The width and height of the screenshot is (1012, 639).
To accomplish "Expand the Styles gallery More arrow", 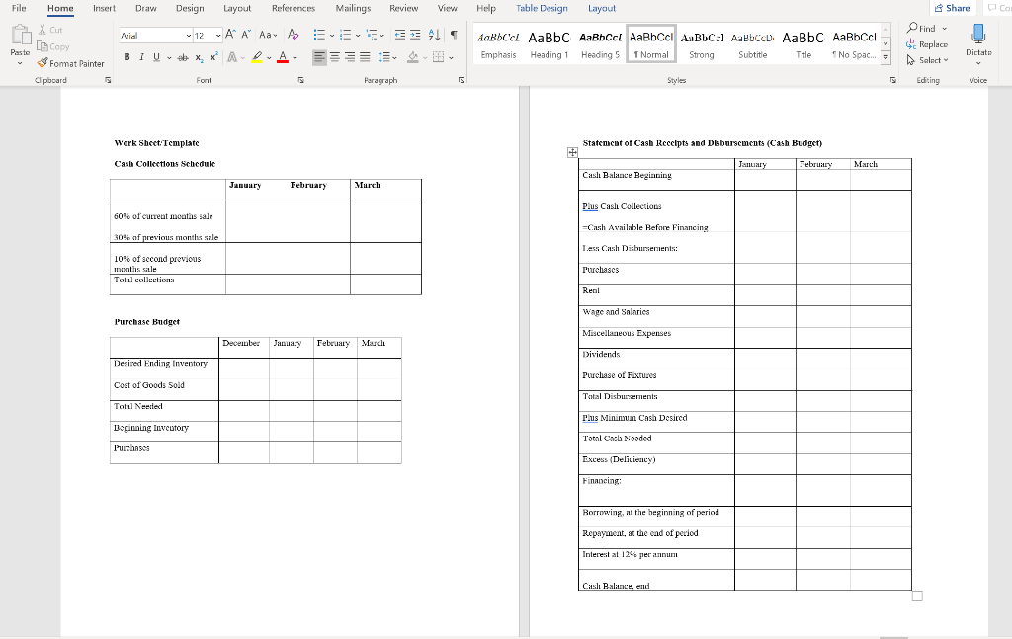I will [x=885, y=58].
